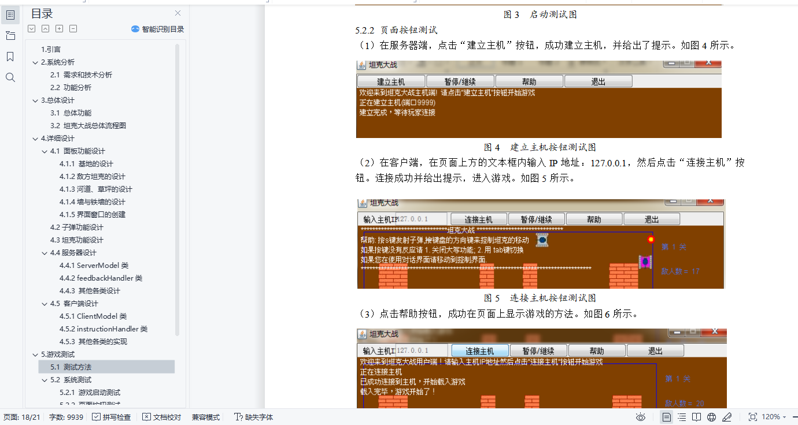Collapse the 4.详细设计 tree node

click(x=35, y=139)
